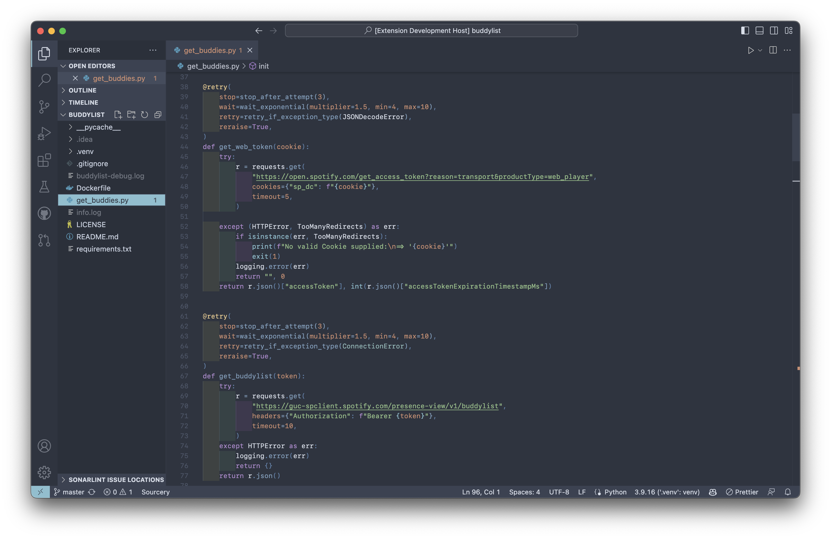Toggle the primary sidebar visibility
This screenshot has height=539, width=831.
coord(745,30)
